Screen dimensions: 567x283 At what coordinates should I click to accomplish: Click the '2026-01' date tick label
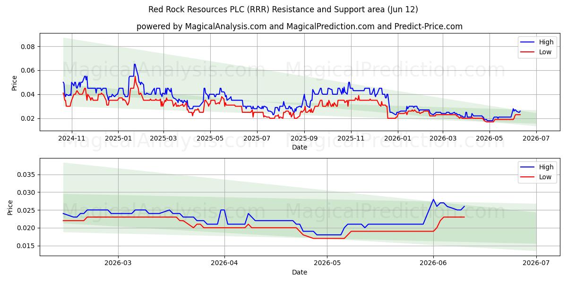click(x=397, y=138)
